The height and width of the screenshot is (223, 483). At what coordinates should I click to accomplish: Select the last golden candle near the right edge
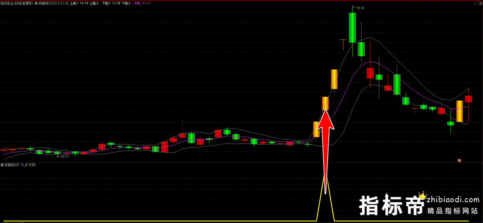(x=459, y=111)
